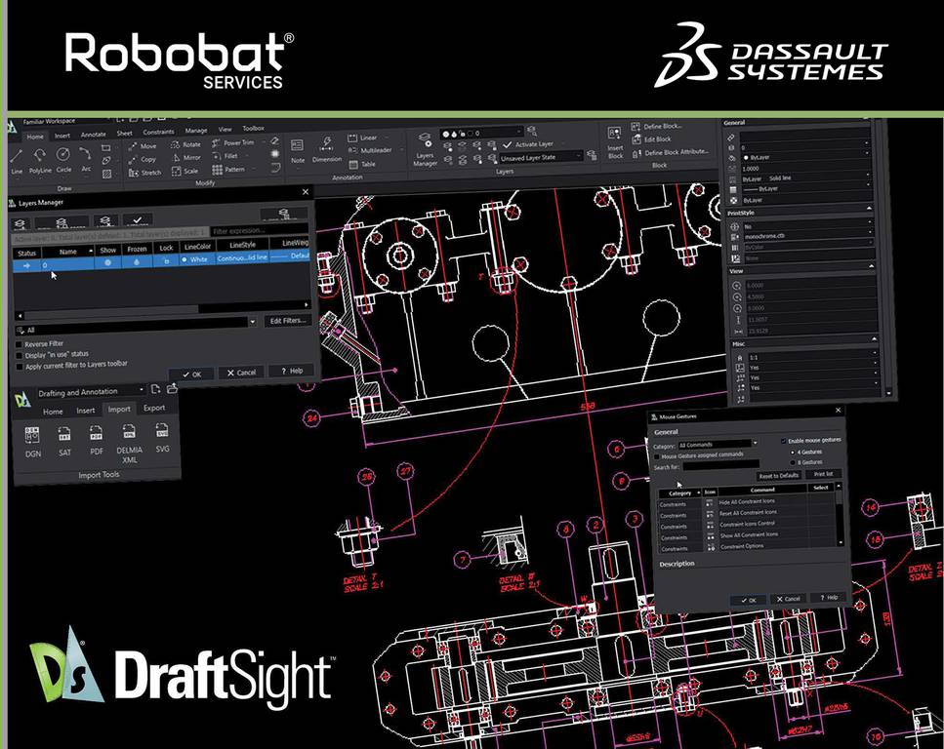Screen dimensions: 944x749
Task: Click the Mirror command
Action: click(185, 158)
